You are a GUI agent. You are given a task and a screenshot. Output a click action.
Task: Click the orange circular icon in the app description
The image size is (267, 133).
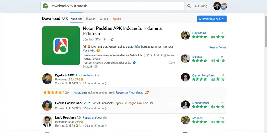[x=89, y=46]
